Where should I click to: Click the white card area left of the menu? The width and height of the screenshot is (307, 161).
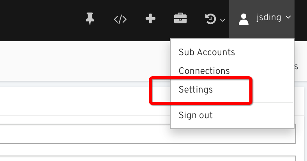pos(84,101)
